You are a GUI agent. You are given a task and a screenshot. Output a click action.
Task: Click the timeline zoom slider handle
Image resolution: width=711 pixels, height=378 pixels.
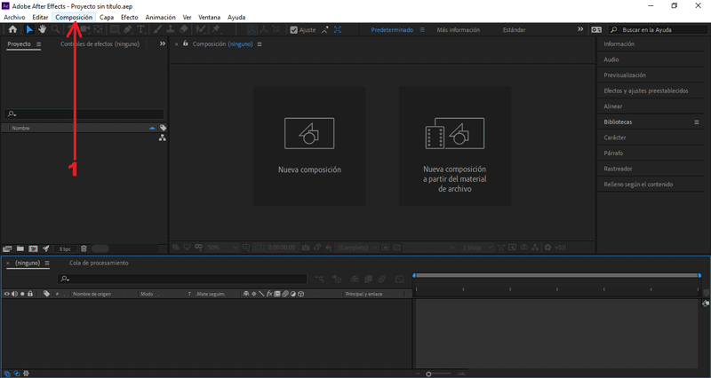(x=428, y=374)
